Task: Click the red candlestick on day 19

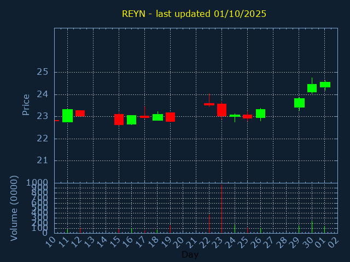Action: pos(170,117)
